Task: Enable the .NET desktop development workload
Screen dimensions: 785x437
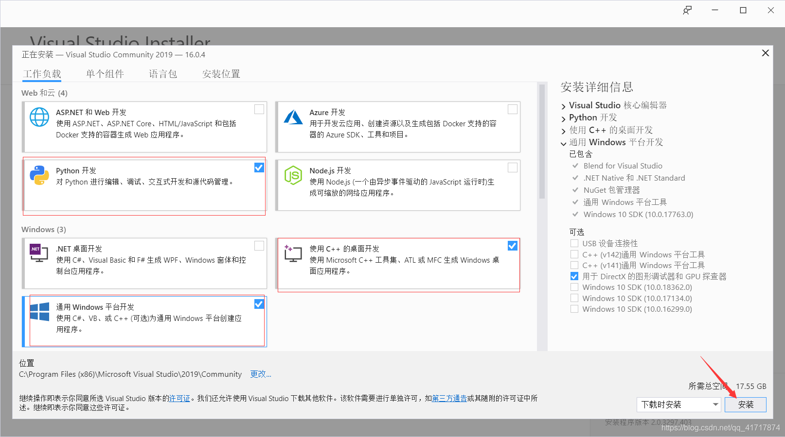Action: 259,246
